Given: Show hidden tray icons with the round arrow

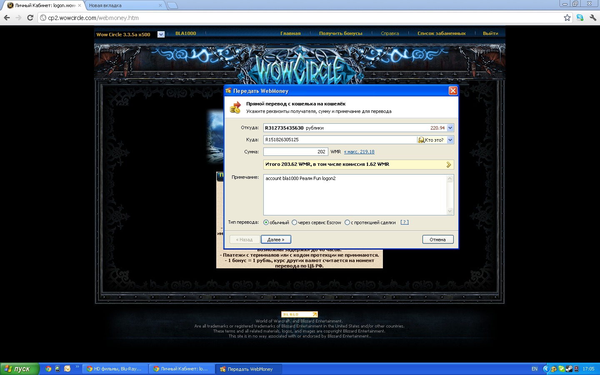Looking at the screenshot, I should 546,369.
